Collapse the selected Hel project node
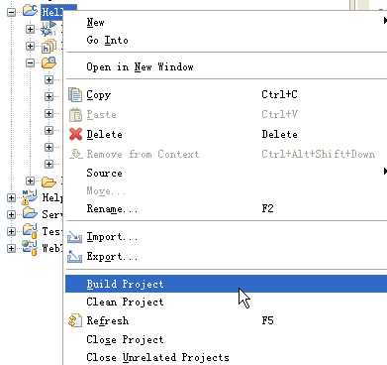The height and width of the screenshot is (365, 387). [x=11, y=12]
